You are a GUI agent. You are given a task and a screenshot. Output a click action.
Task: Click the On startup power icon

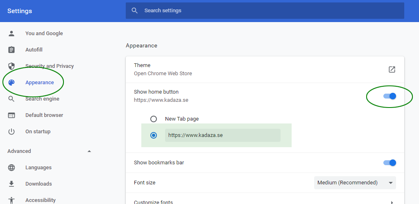tap(11, 132)
